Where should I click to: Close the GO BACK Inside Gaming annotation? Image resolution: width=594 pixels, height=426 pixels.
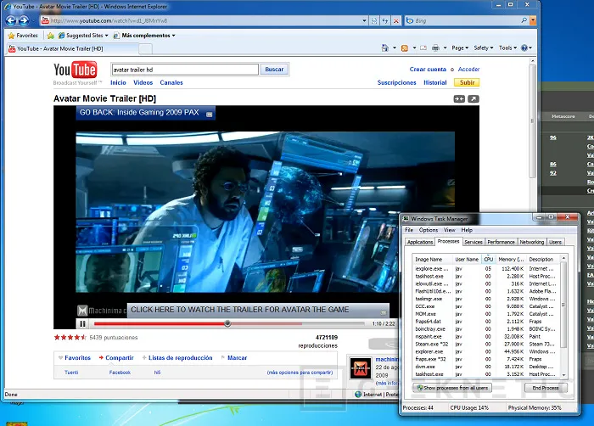(209, 114)
